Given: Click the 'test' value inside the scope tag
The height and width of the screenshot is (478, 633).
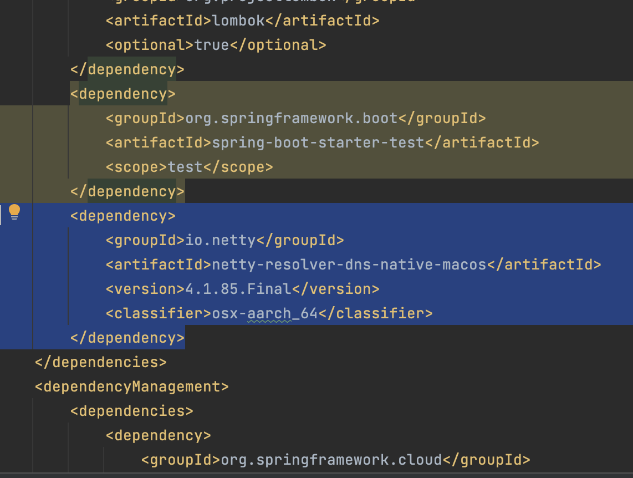Looking at the screenshot, I should [185, 167].
